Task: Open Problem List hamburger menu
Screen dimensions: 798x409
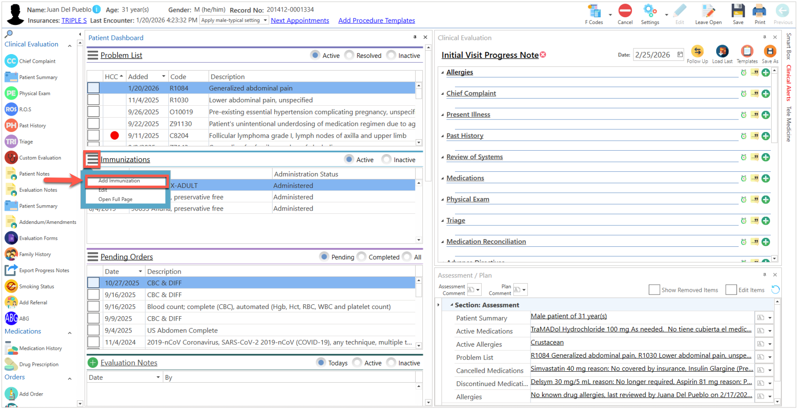Action: pyautogui.click(x=93, y=55)
